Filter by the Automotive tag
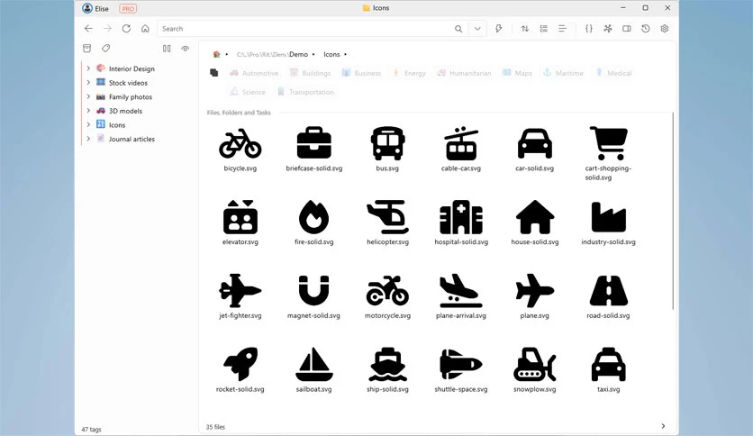753x436 pixels. coord(254,73)
